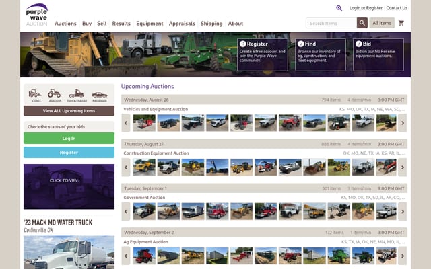Open the red tractor thumbnail in Vehicles Auction

pyautogui.click(x=290, y=123)
